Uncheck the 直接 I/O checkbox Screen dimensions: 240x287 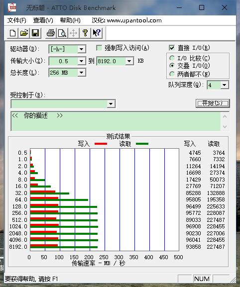point(172,48)
